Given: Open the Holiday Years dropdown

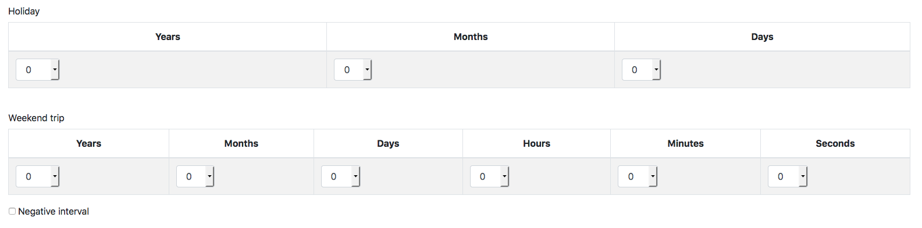Looking at the screenshot, I should click(x=37, y=70).
